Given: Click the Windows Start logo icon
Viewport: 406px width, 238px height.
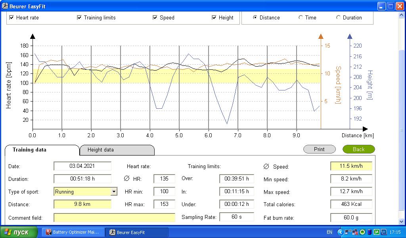Looking at the screenshot, I should pyautogui.click(x=7, y=232).
